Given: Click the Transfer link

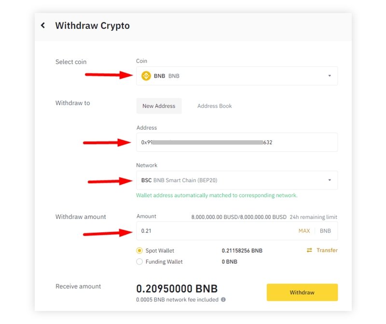Looking at the screenshot, I should 327,250.
